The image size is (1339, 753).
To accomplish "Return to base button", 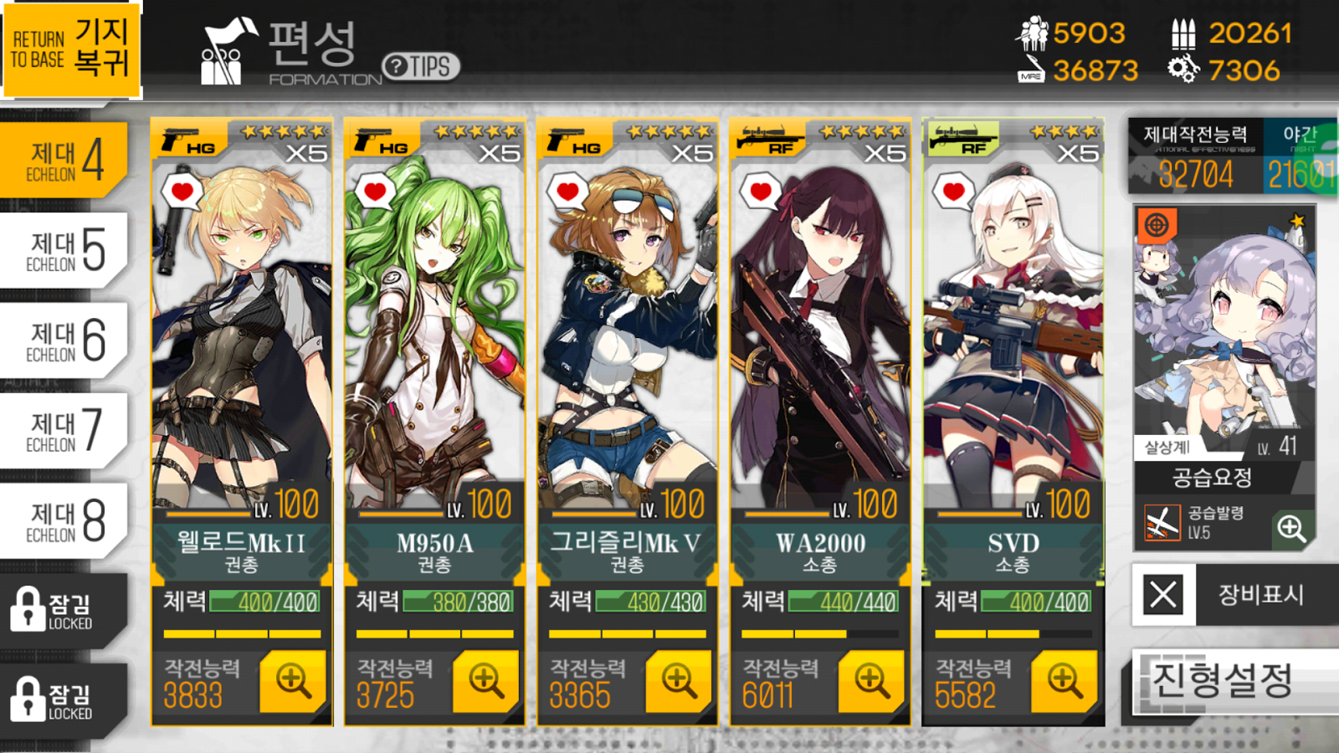I will click(71, 49).
